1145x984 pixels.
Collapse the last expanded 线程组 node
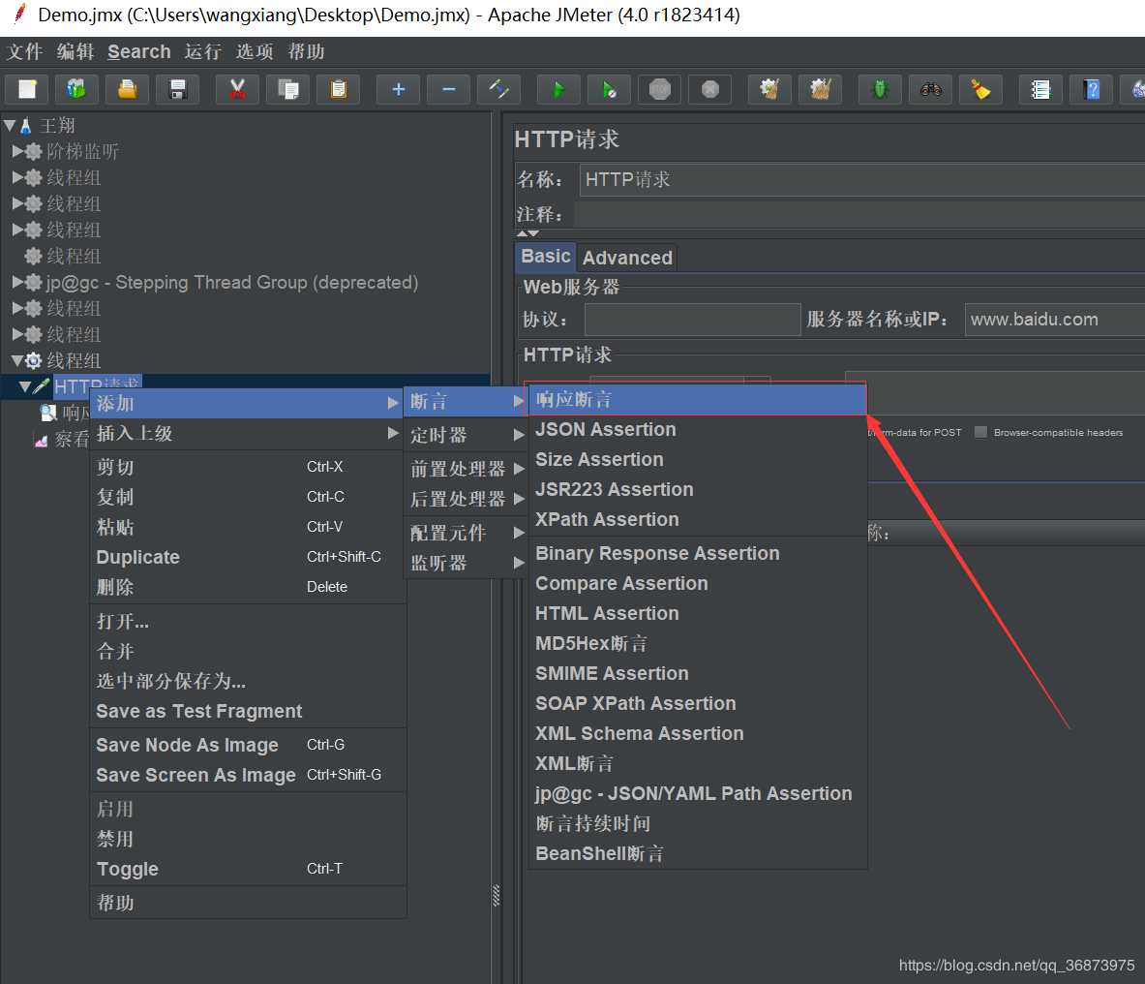click(x=17, y=360)
